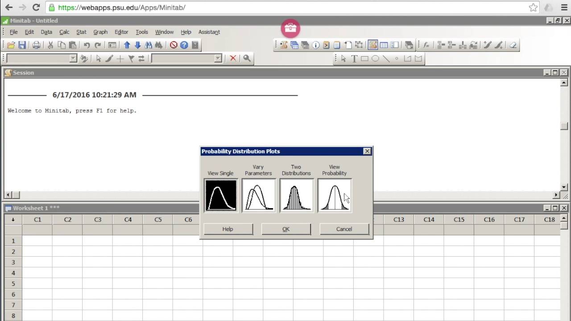571x321 pixels.
Task: Select the Vary Parameters plot thumbnail
Action: [259, 195]
